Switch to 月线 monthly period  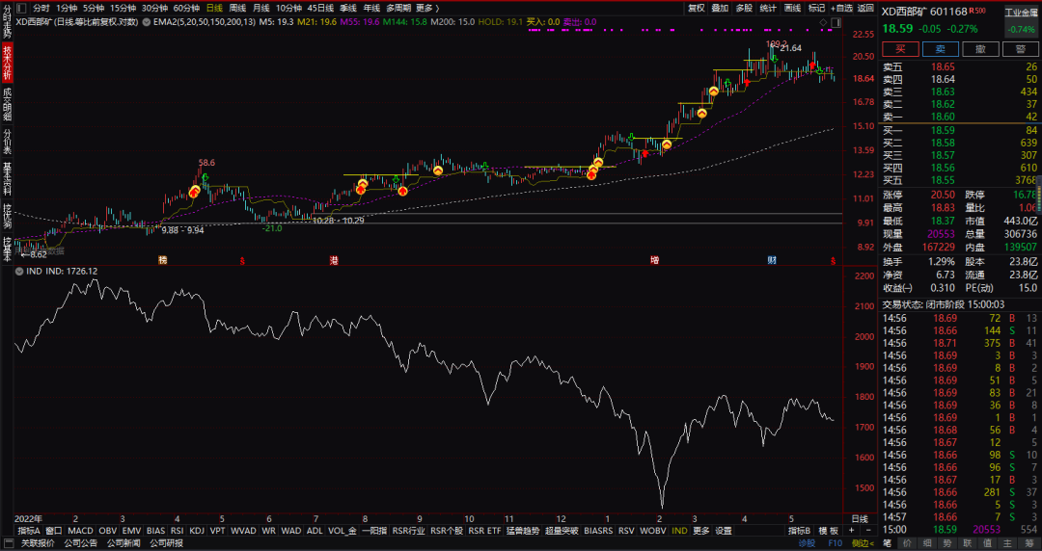pyautogui.click(x=261, y=8)
